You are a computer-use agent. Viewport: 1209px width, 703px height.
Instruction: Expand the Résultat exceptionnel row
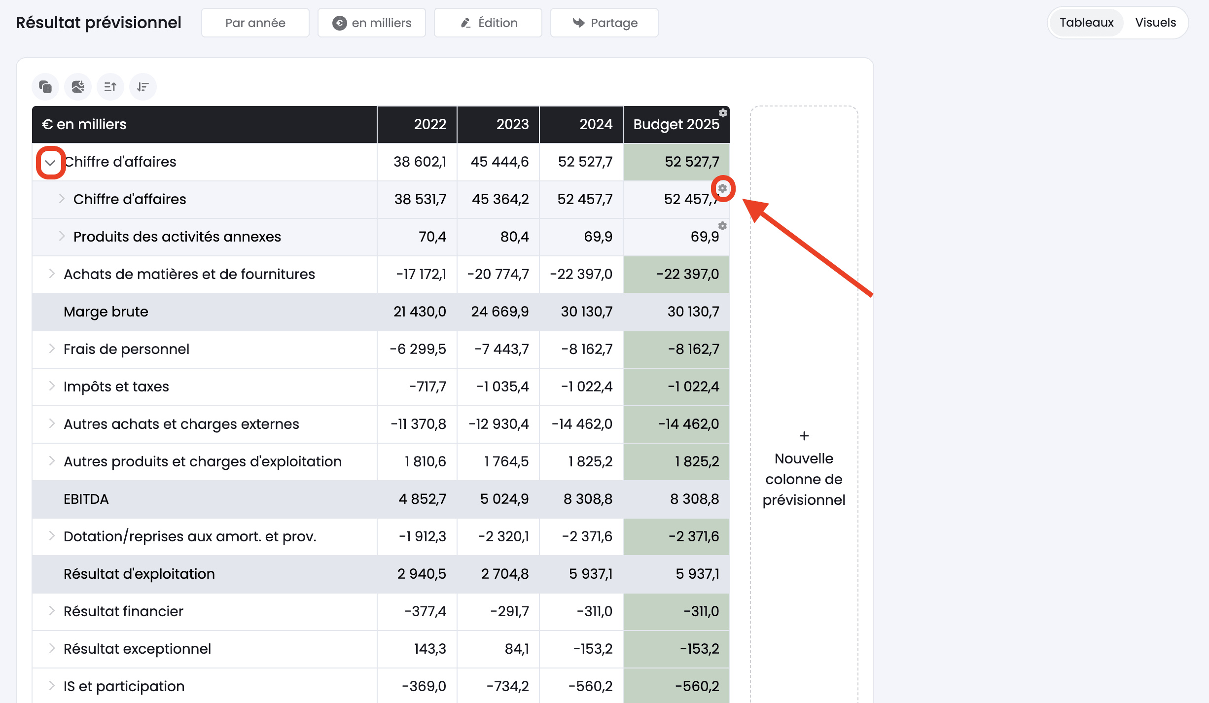pyautogui.click(x=52, y=648)
